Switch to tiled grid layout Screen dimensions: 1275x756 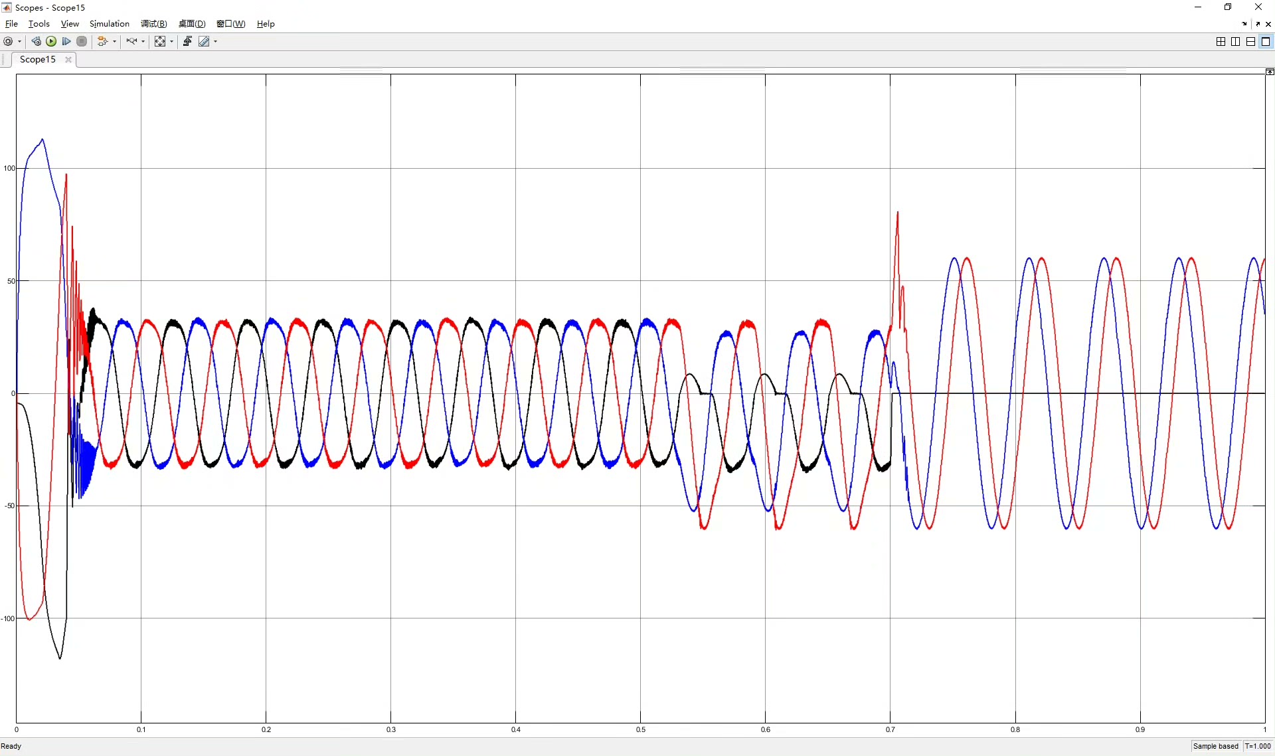(x=1221, y=41)
